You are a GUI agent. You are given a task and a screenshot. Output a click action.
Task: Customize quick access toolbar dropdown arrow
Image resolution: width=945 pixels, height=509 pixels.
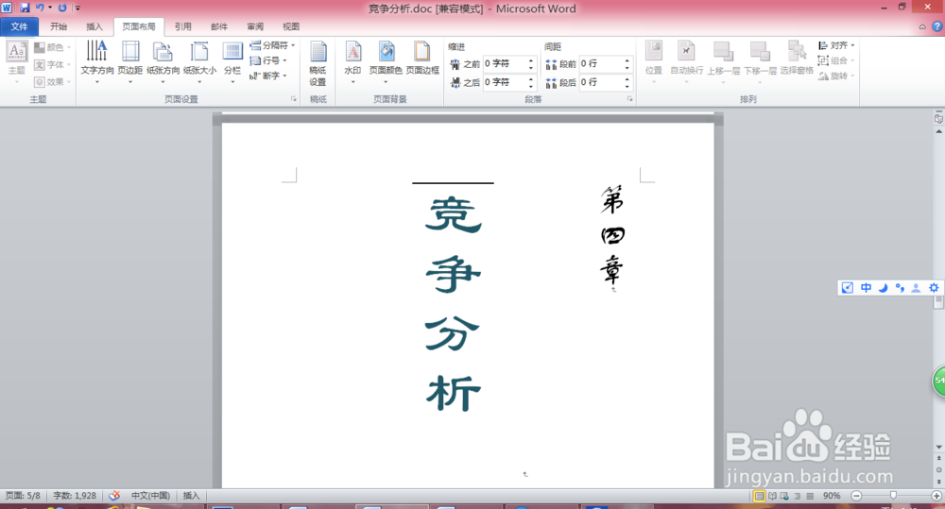pyautogui.click(x=77, y=8)
